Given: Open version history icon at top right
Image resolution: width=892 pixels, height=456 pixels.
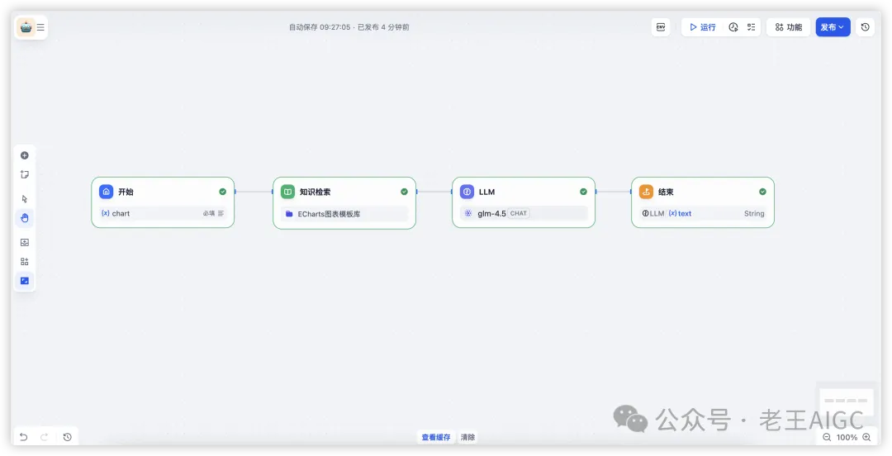Looking at the screenshot, I should 866,26.
